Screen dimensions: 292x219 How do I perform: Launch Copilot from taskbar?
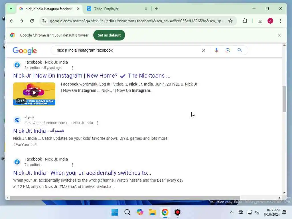140,212
